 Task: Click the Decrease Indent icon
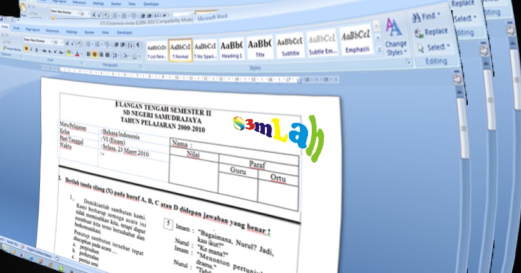pos(116,44)
